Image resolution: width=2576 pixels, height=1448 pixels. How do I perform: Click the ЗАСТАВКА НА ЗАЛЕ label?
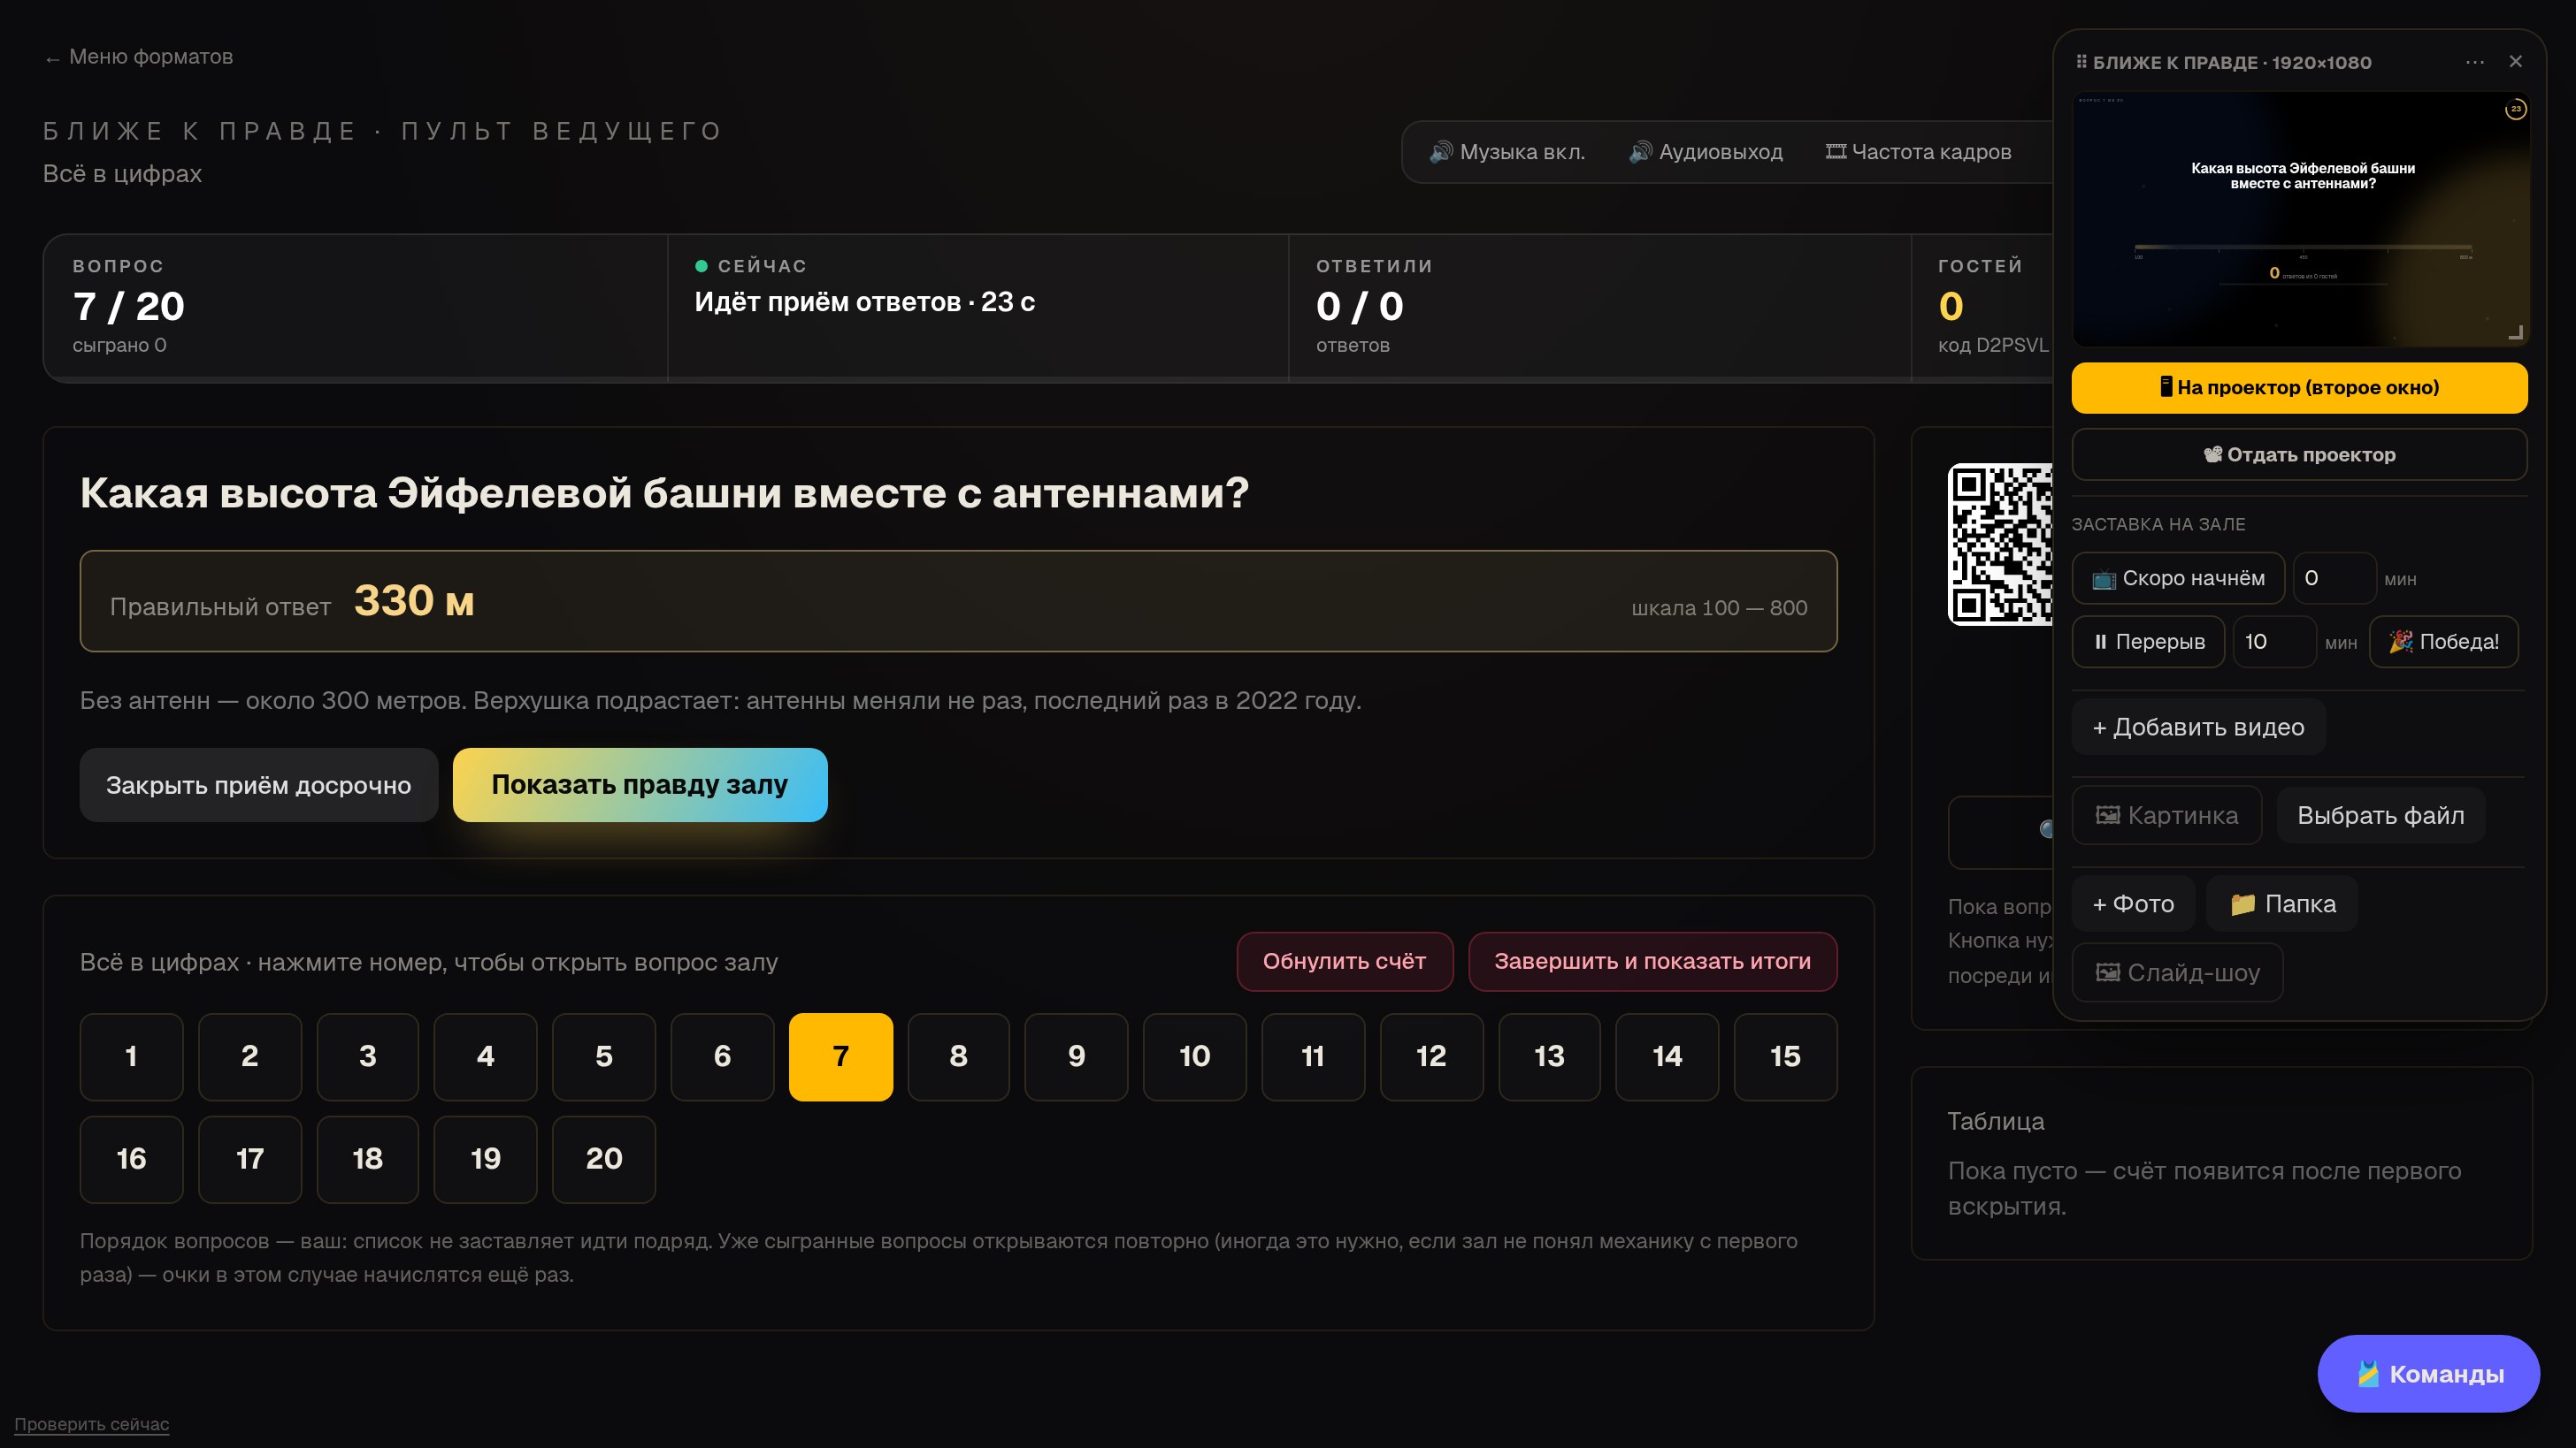(x=2158, y=524)
